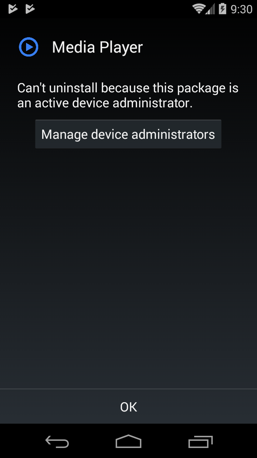Tap the "an active device administrator" text line
This screenshot has width=257, height=458.
click(105, 103)
